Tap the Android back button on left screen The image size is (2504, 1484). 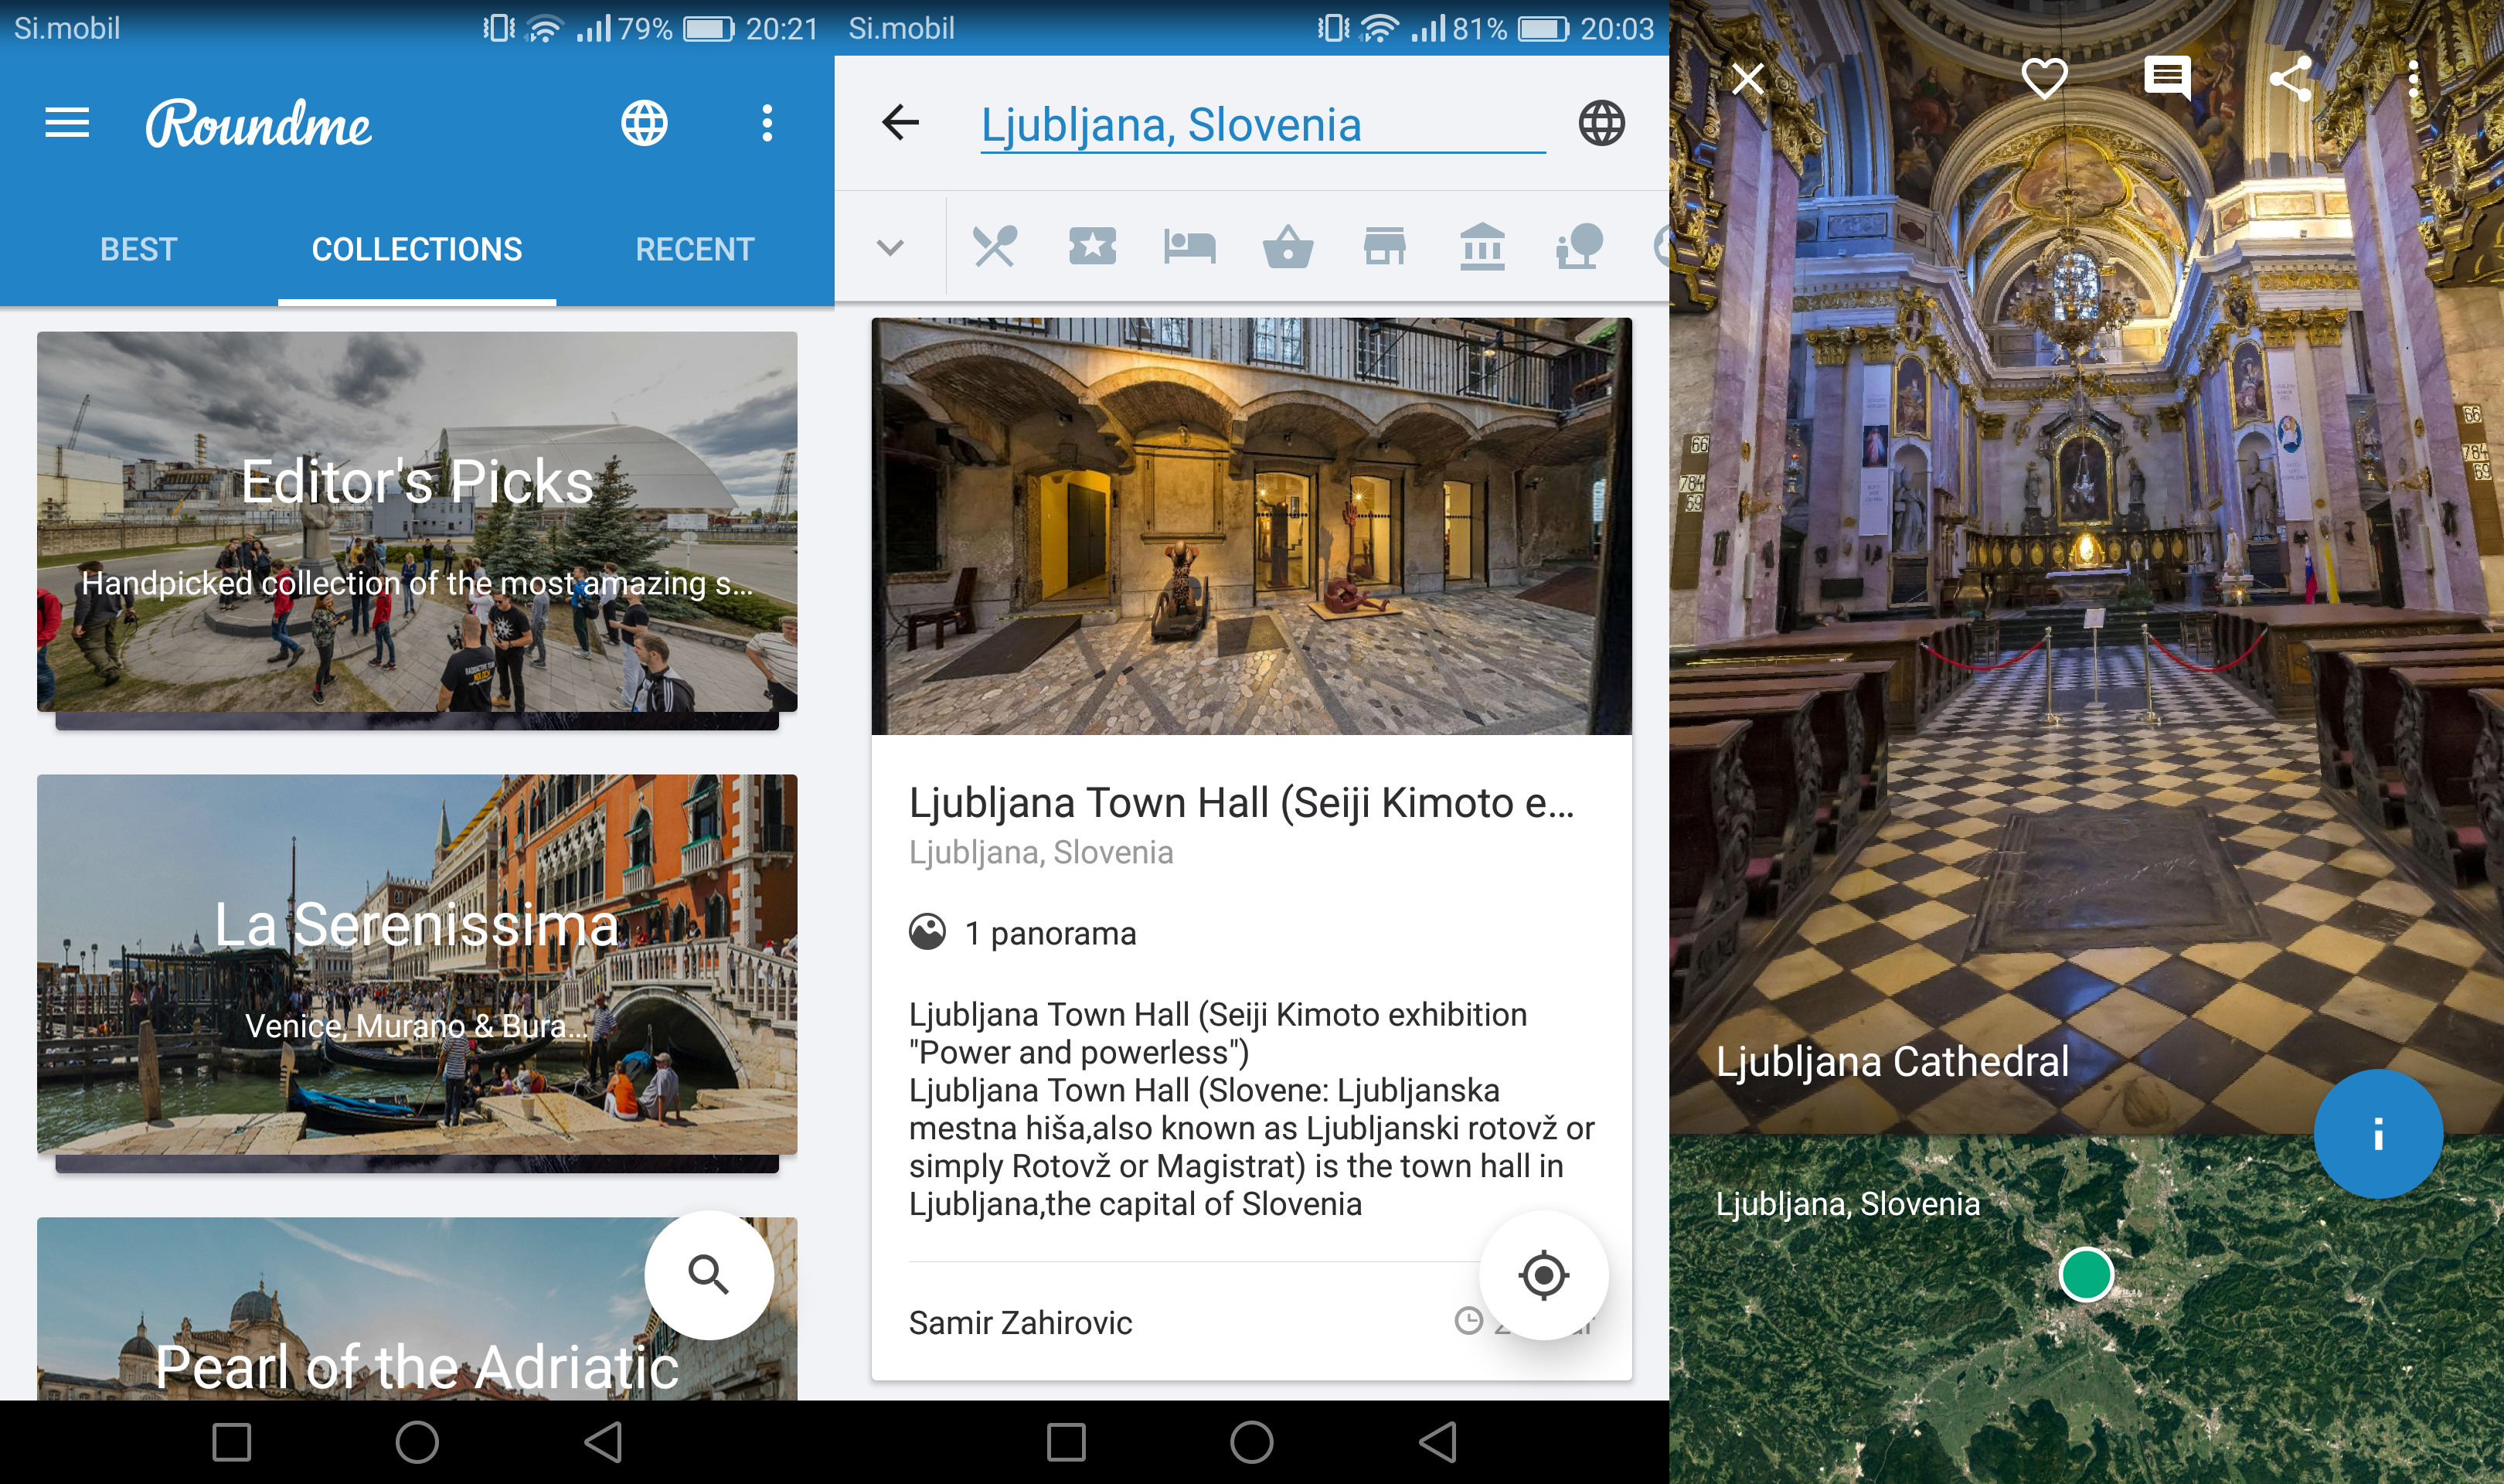(x=603, y=1442)
